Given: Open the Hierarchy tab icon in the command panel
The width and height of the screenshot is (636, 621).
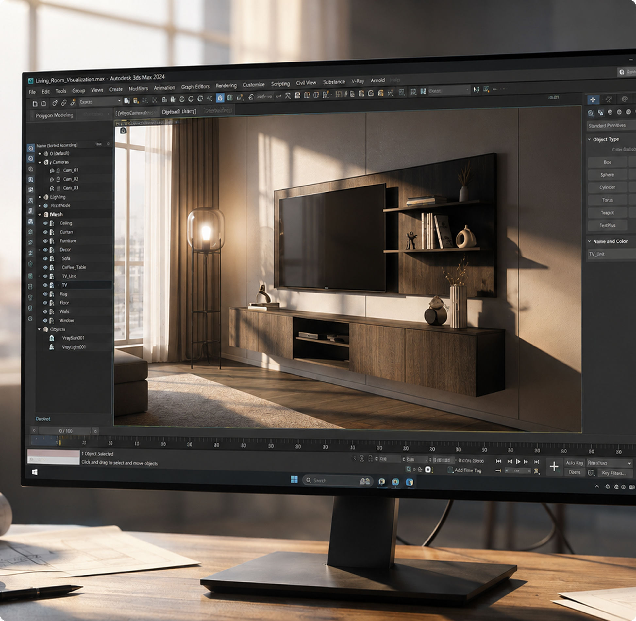Looking at the screenshot, I should pyautogui.click(x=625, y=99).
